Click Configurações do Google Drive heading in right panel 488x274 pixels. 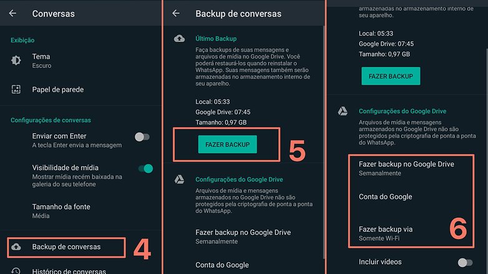pyautogui.click(x=403, y=111)
